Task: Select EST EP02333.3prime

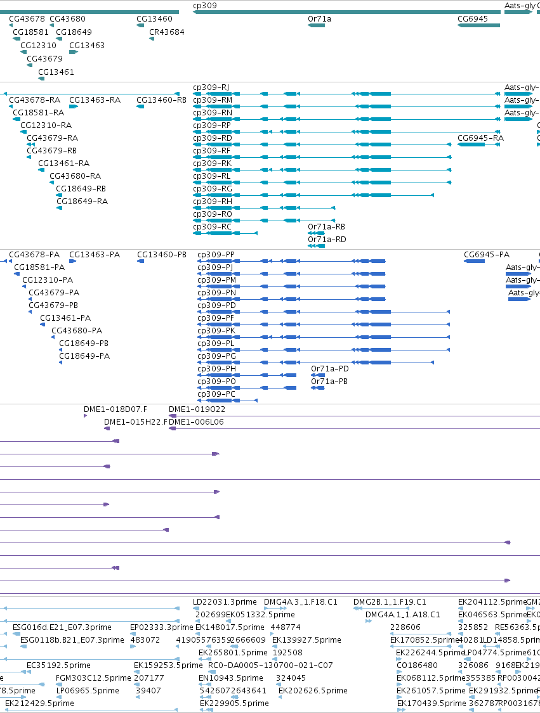Action: pyautogui.click(x=162, y=627)
